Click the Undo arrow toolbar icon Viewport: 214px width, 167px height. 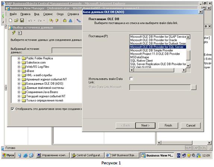30,20
